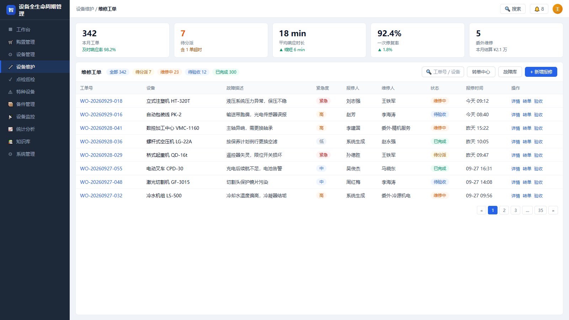The height and width of the screenshot is (320, 569).
Task: Filter by 已完成 300 tab
Action: point(226,72)
